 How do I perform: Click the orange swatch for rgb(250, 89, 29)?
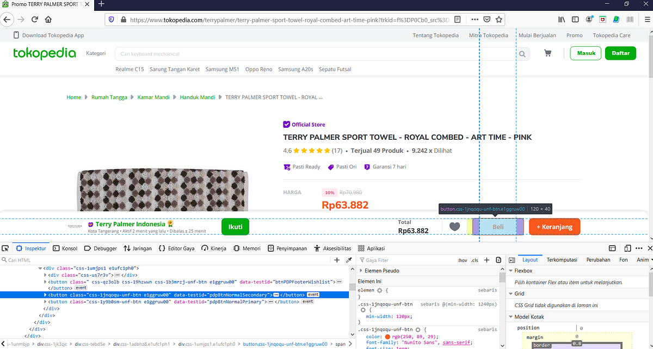coord(387,336)
